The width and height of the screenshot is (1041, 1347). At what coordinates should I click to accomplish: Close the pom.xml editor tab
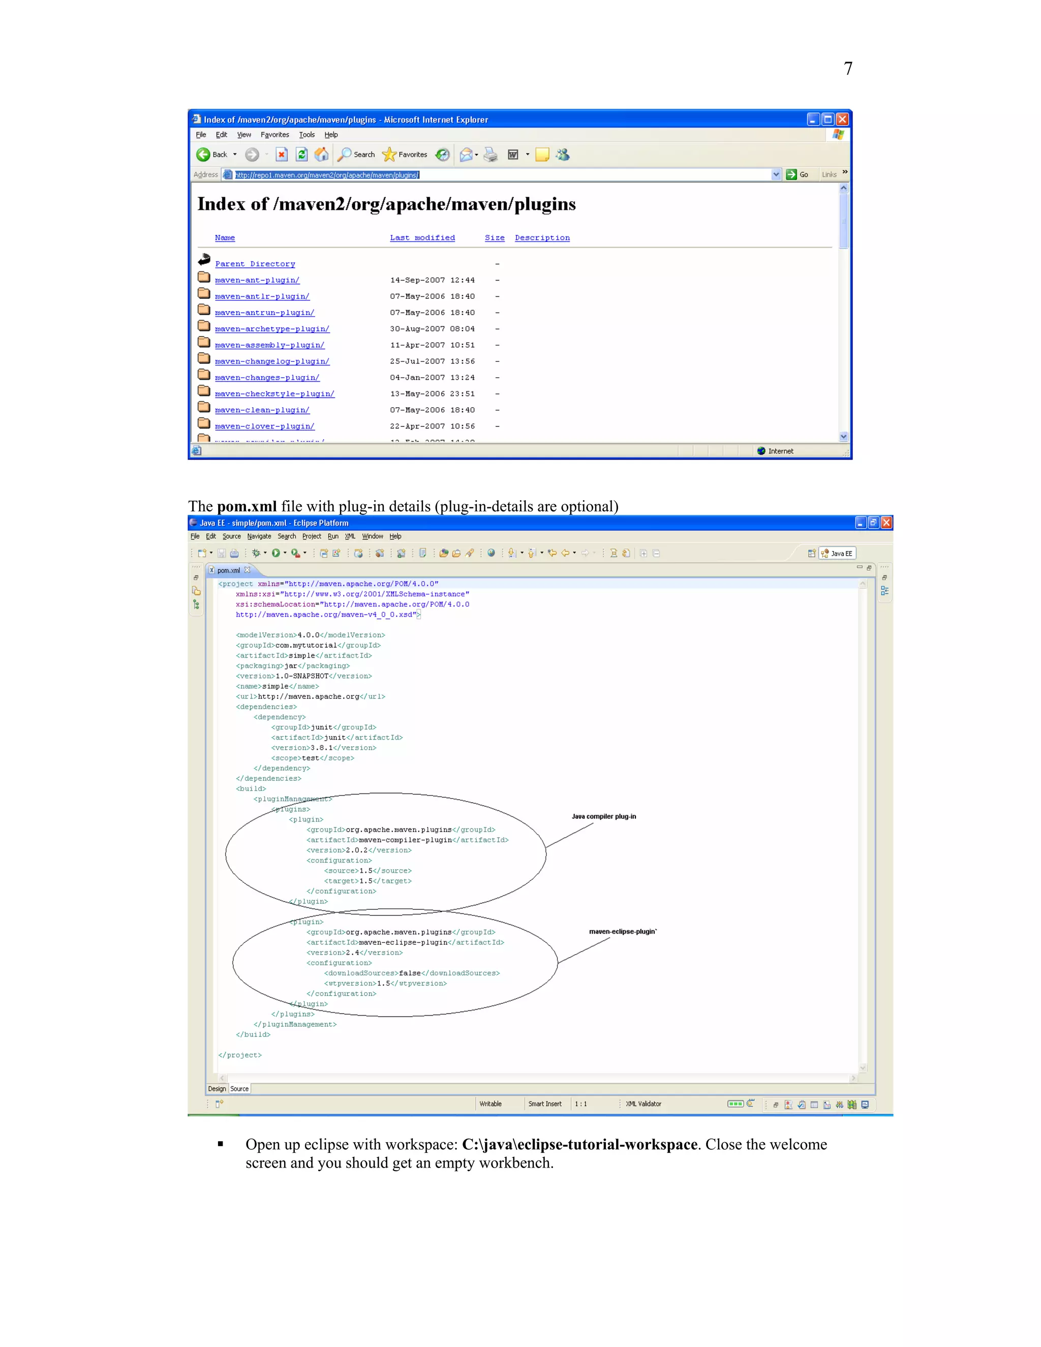[248, 570]
